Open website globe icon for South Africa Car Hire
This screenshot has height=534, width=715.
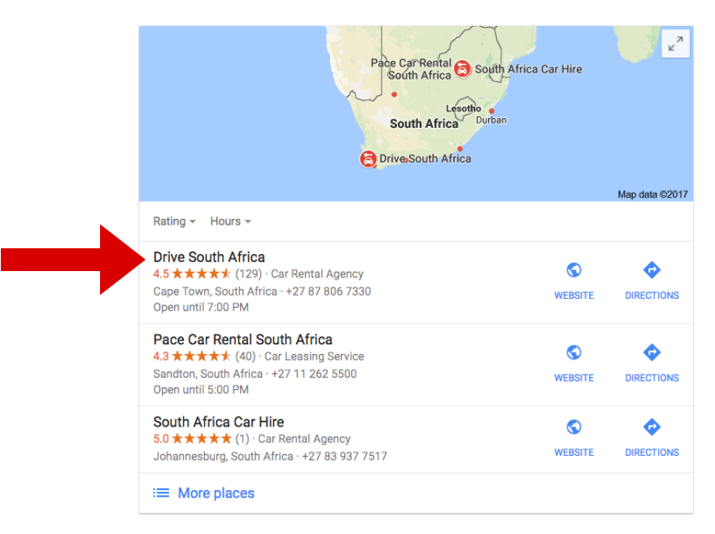[x=573, y=427]
